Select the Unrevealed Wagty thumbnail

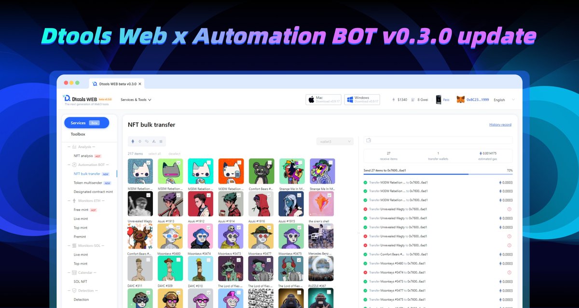[x=140, y=204]
